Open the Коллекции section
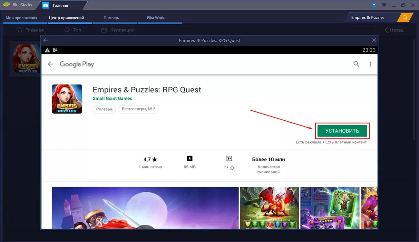Image resolution: width=419 pixels, height=242 pixels. tap(118, 30)
